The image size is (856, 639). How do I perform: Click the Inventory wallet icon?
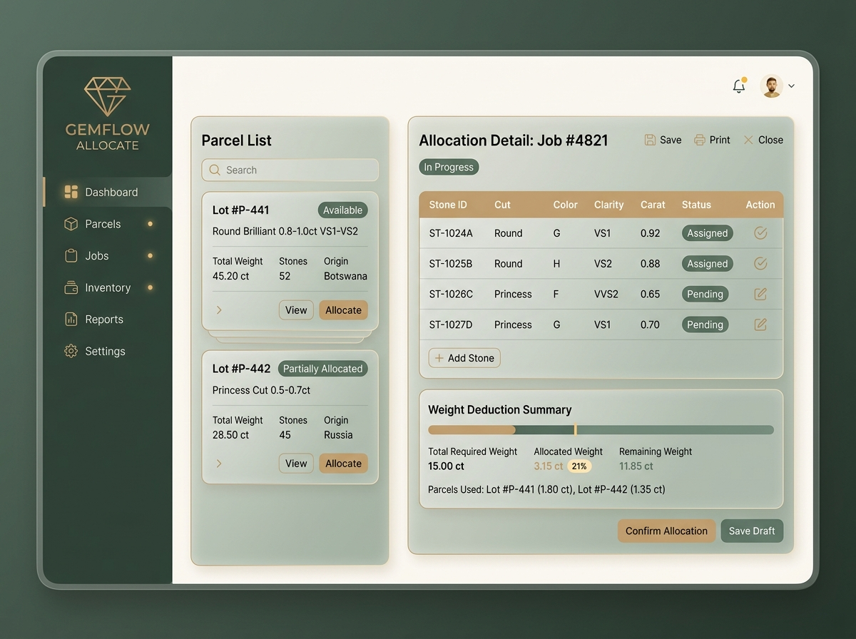coord(71,287)
